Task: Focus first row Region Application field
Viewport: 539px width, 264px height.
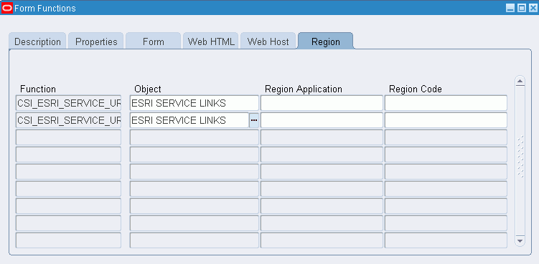Action: click(322, 103)
